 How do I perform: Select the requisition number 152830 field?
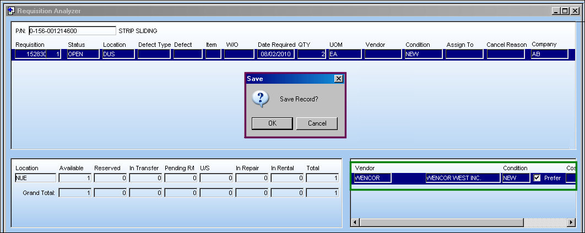(x=31, y=54)
